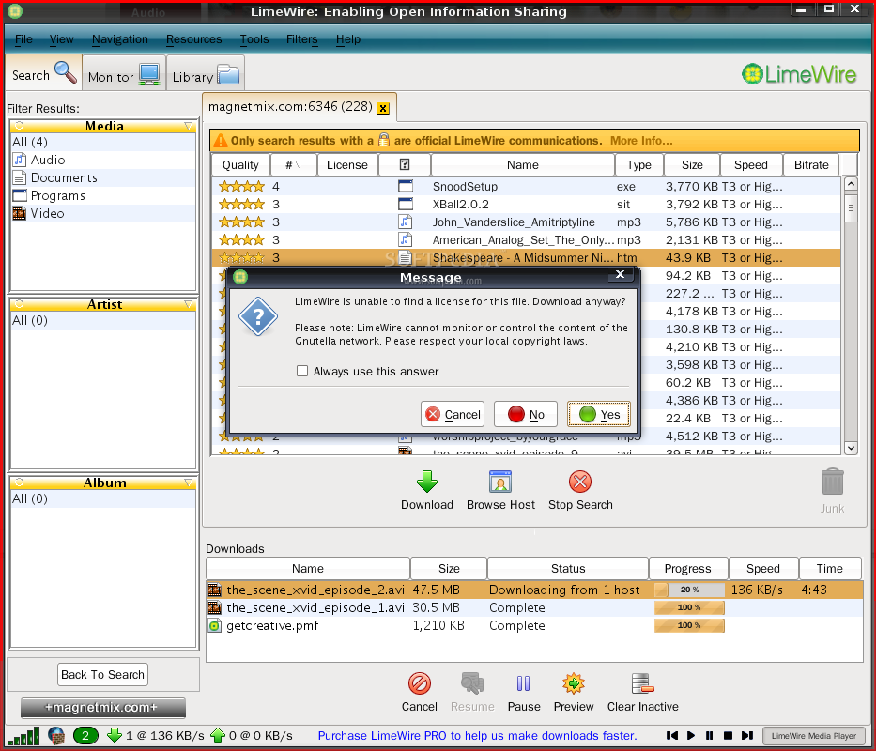
Task: Click the Stop Search icon
Action: pos(580,482)
